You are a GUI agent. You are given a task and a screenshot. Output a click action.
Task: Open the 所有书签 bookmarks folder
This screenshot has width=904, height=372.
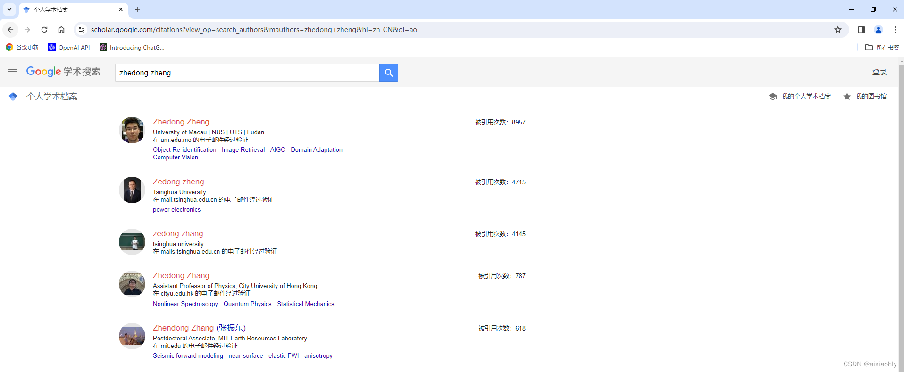coord(882,47)
